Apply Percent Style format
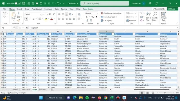Screen dimensions: 180x101 click(x=93, y=17)
